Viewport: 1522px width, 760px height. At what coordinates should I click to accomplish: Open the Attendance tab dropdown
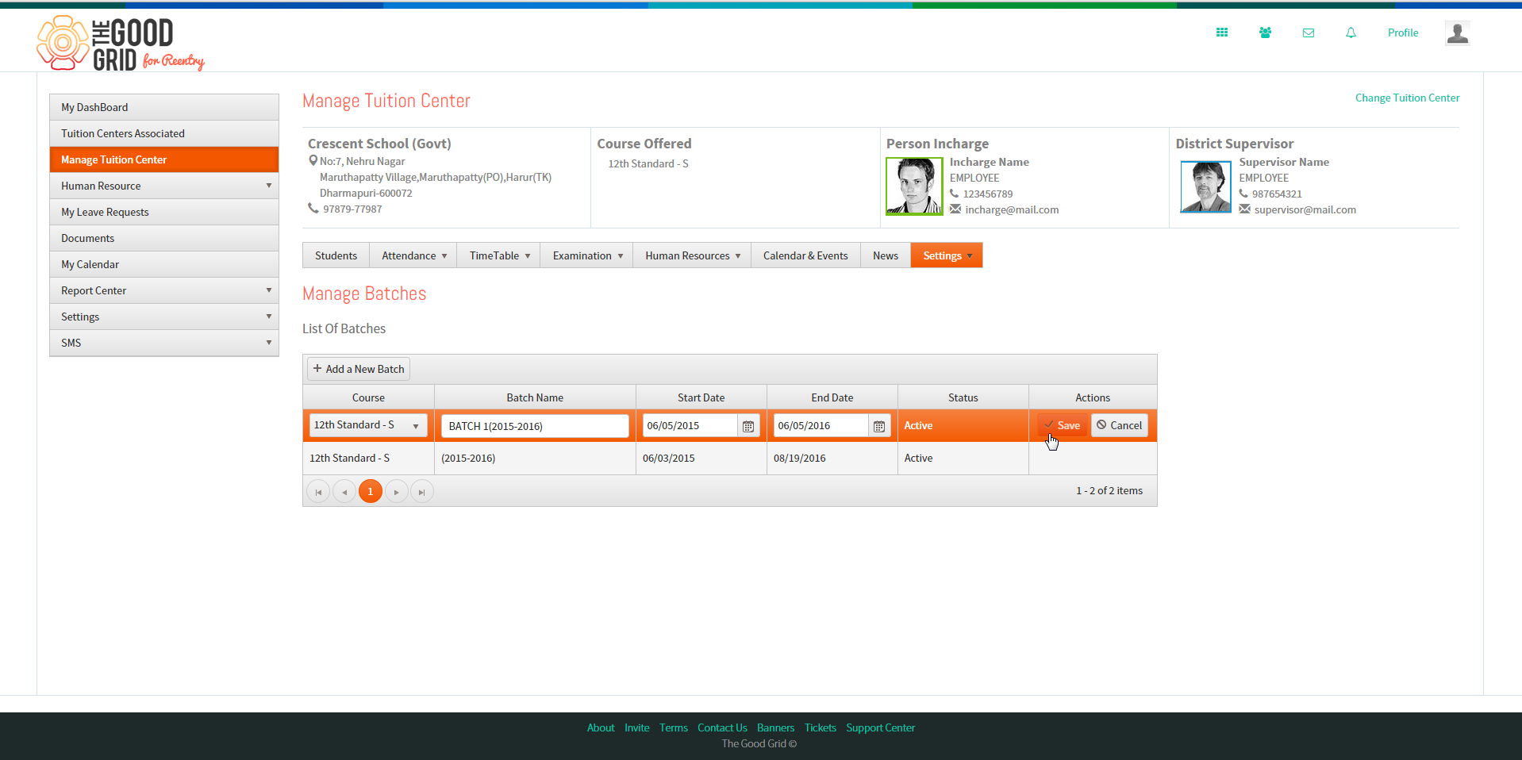(413, 255)
